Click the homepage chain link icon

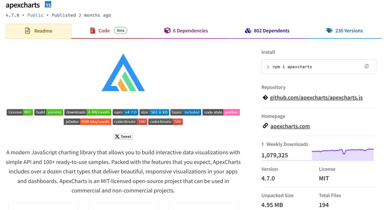pos(265,126)
